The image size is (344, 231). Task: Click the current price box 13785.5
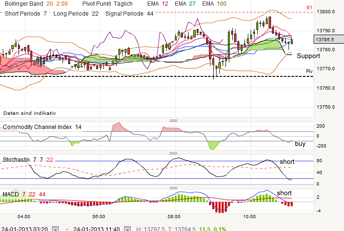[329, 39]
